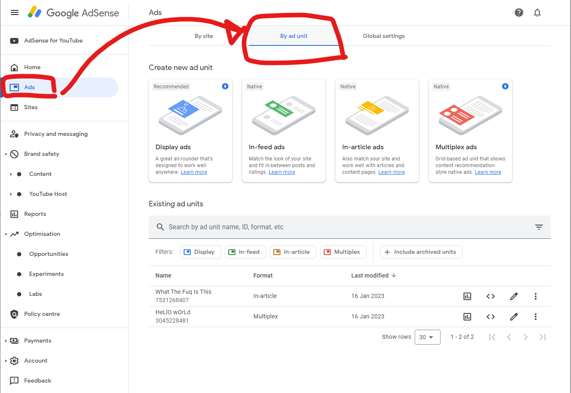Click the Payments banknote icon
571x393 pixels.
coord(14,340)
